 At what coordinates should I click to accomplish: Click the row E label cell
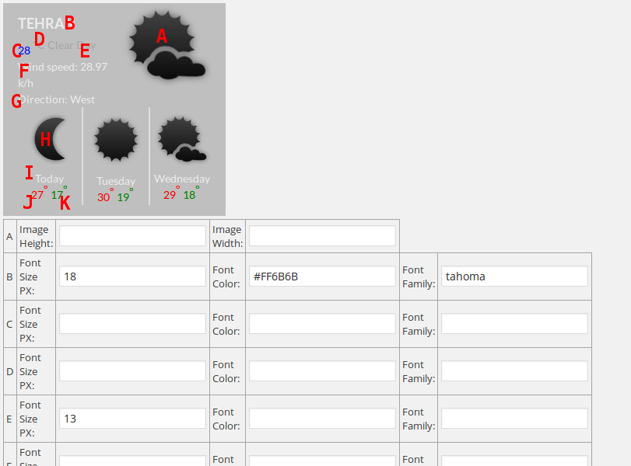9,419
